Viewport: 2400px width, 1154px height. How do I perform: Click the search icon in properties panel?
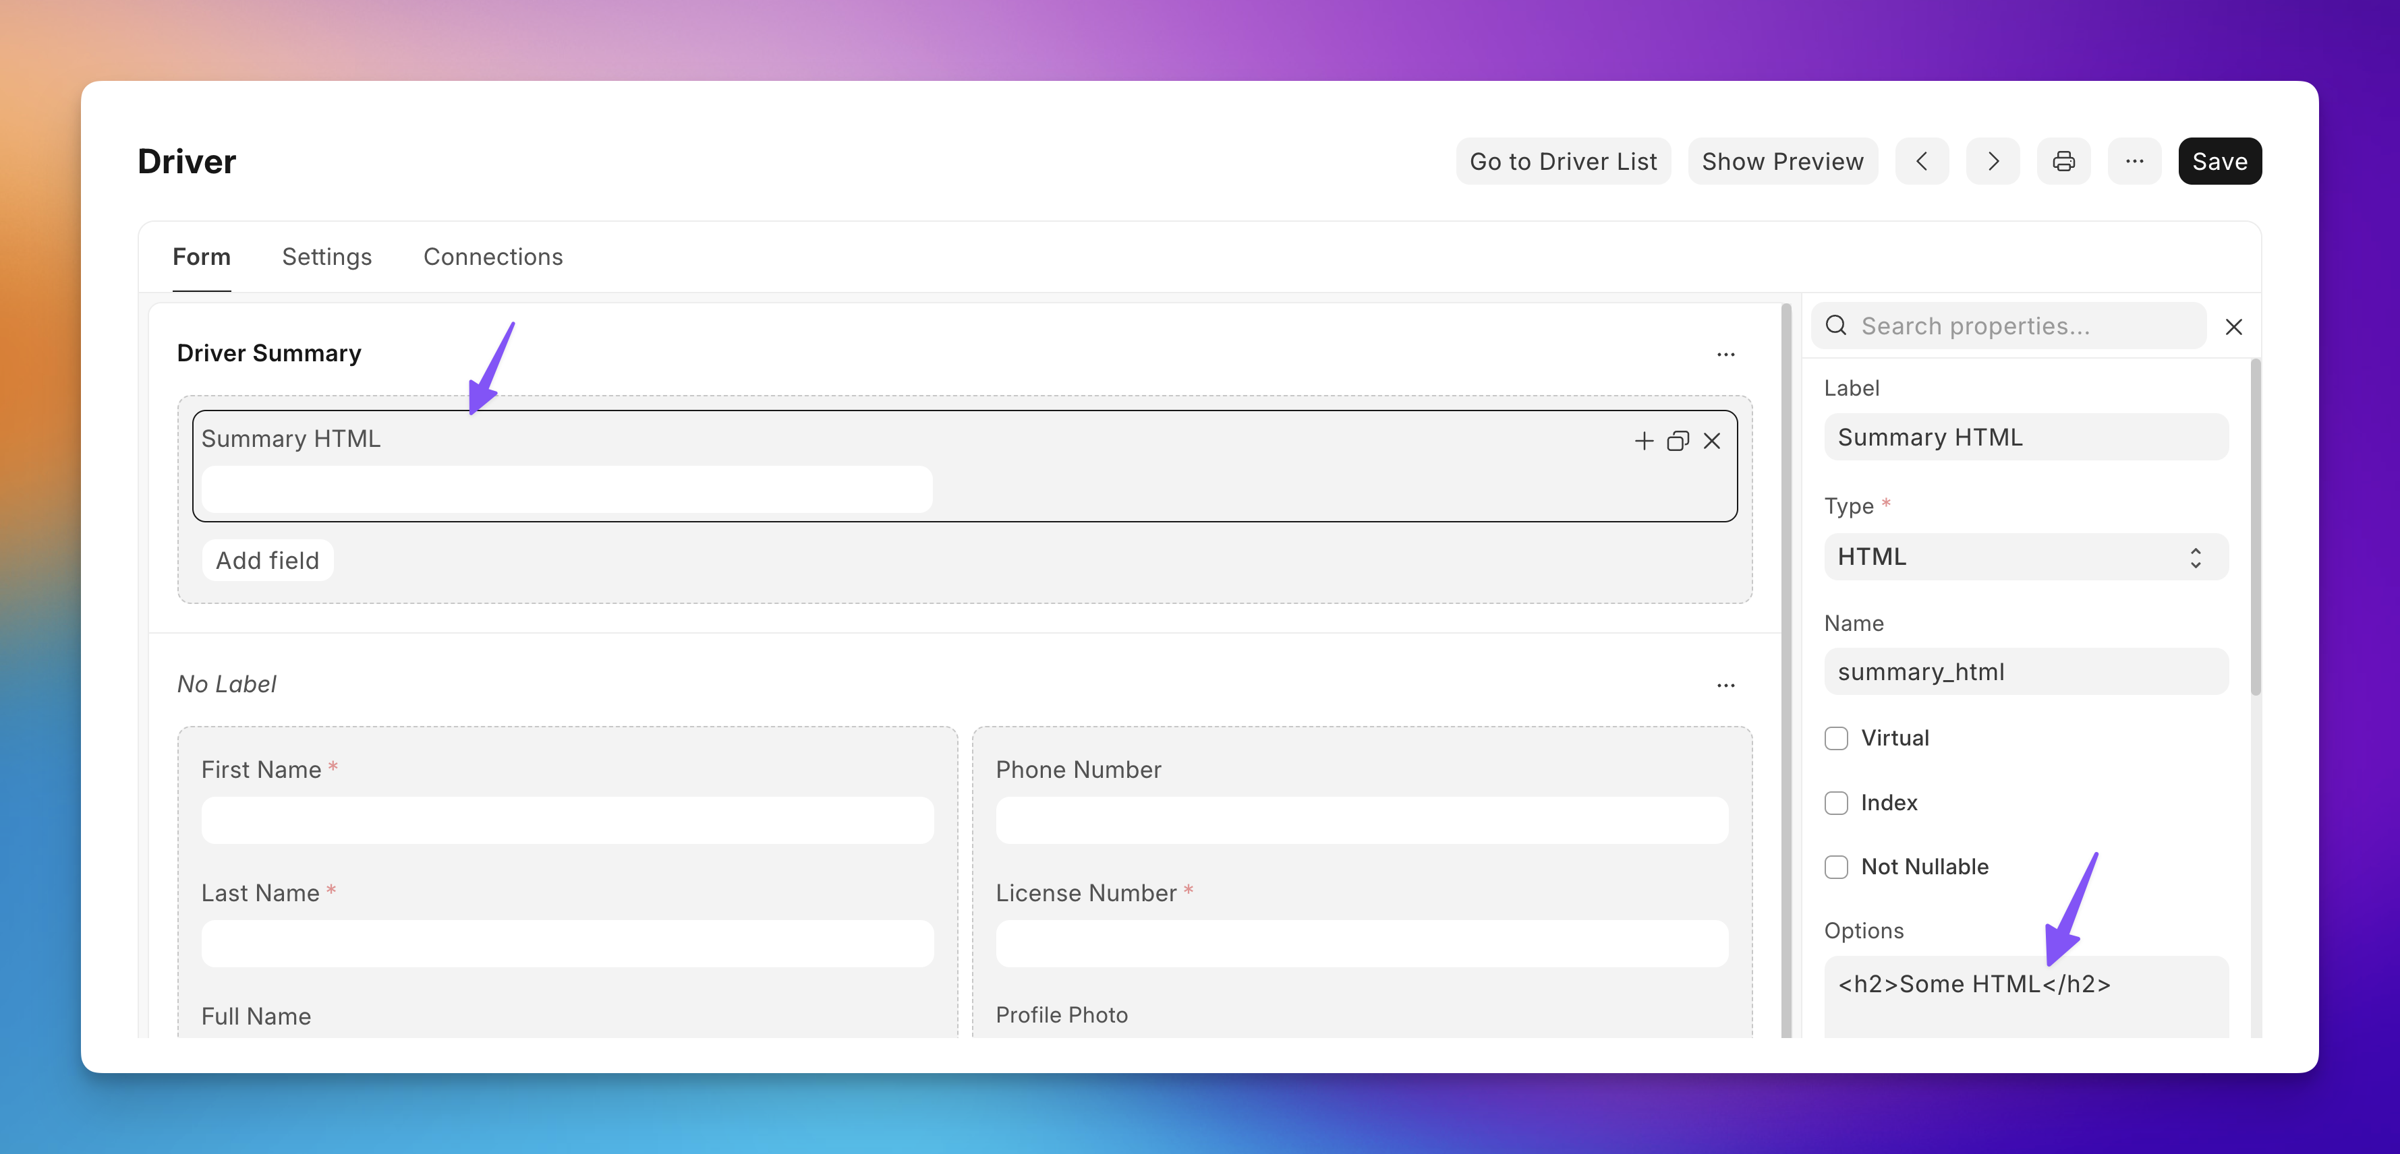pos(1837,324)
